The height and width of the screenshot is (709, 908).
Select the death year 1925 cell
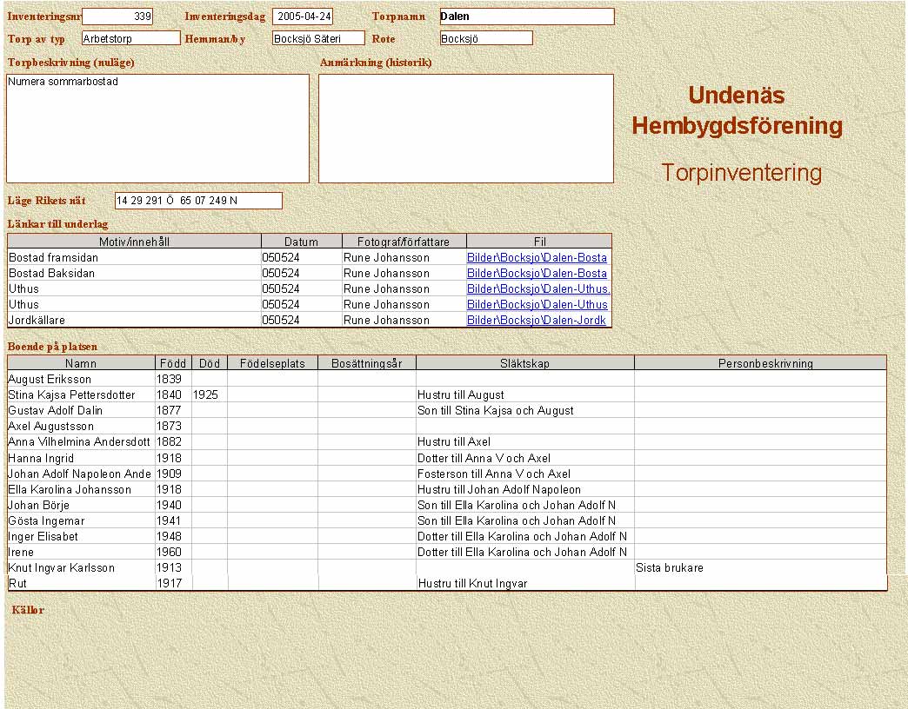pyautogui.click(x=210, y=394)
